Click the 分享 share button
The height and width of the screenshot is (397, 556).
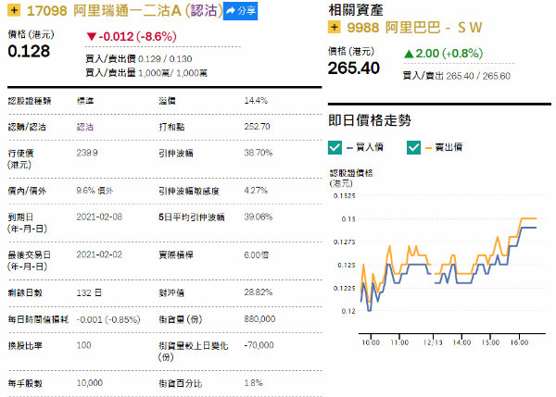click(240, 11)
